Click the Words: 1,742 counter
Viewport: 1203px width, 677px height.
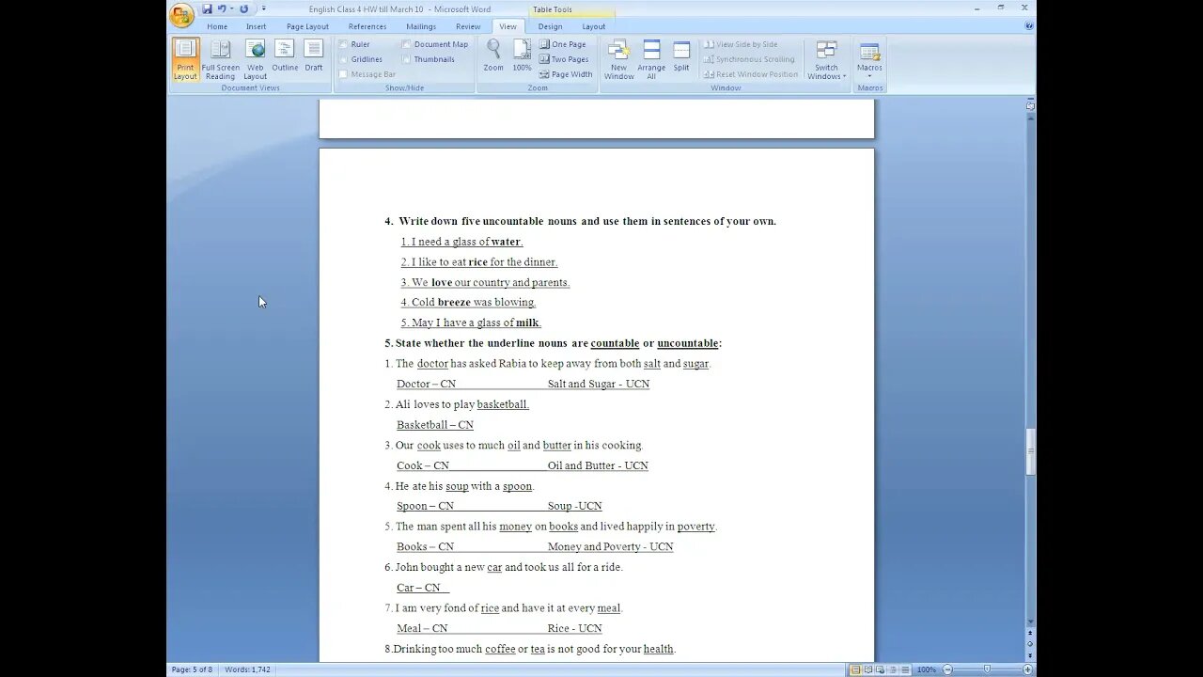(x=247, y=669)
